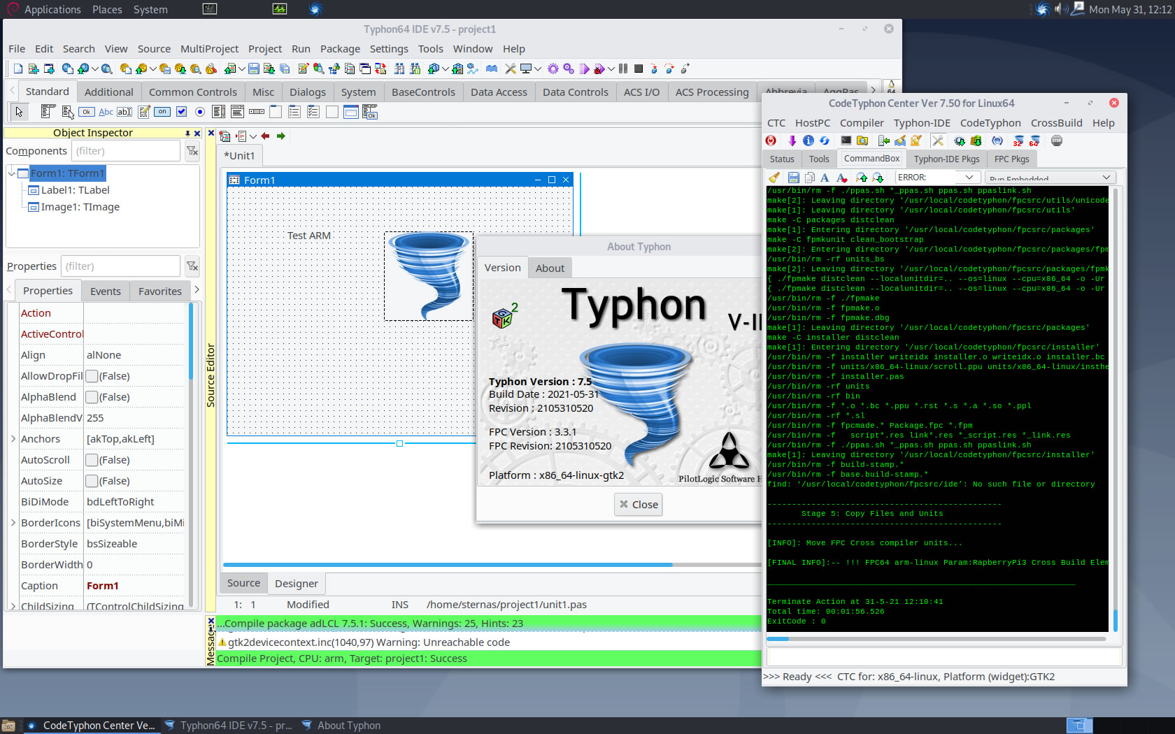Open dropdown arrow next to the Save floppy icon

pos(241,69)
